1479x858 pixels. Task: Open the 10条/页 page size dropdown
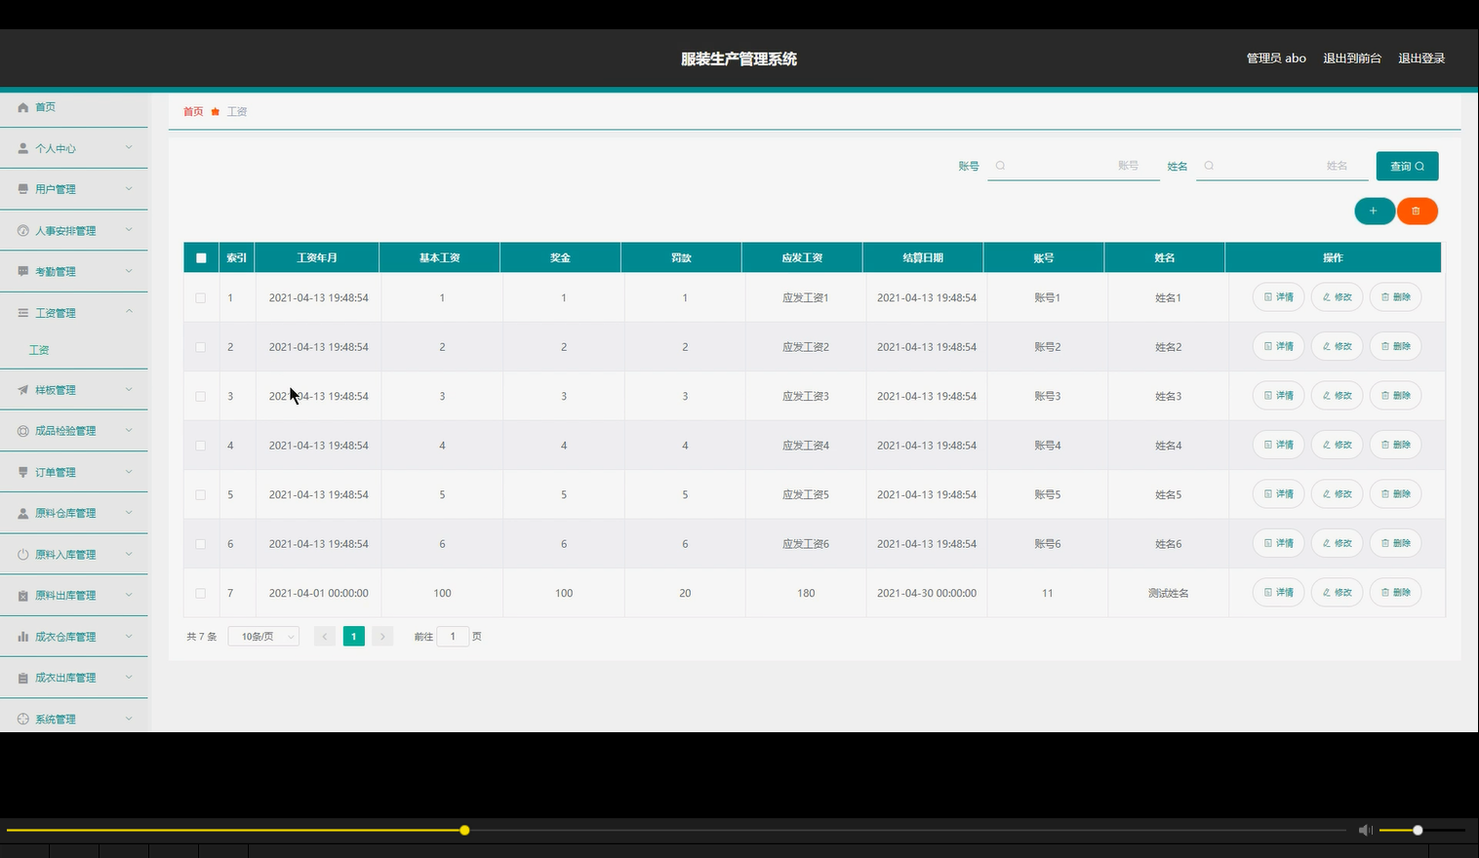(263, 637)
